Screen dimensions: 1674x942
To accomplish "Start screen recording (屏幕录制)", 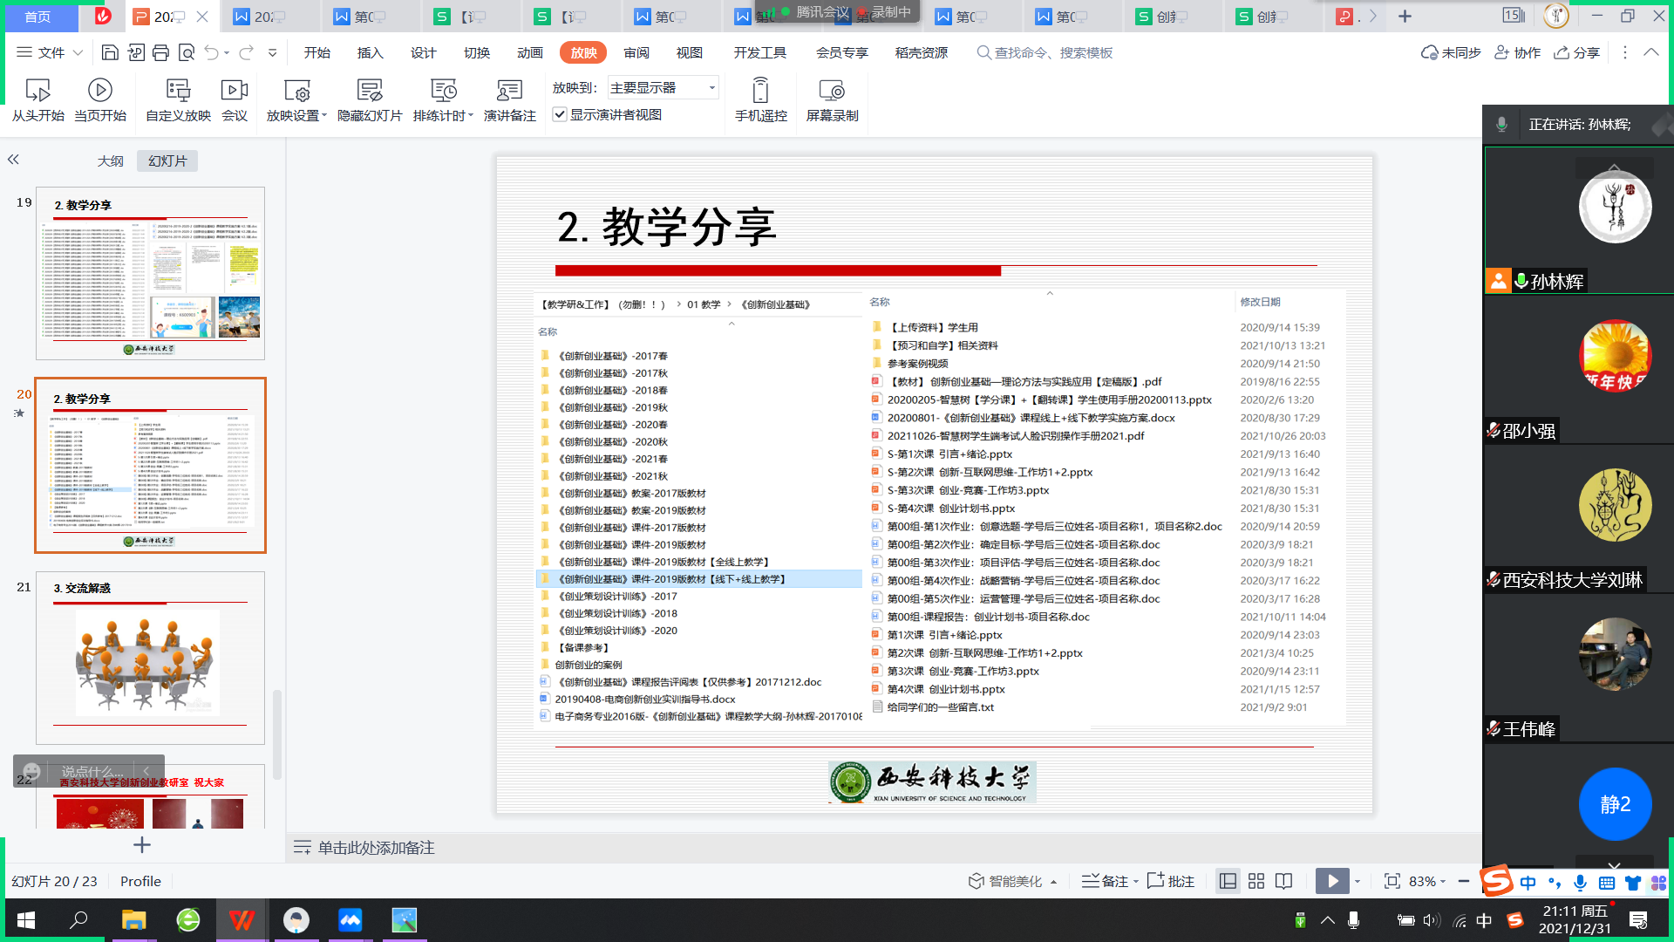I will 832,100.
